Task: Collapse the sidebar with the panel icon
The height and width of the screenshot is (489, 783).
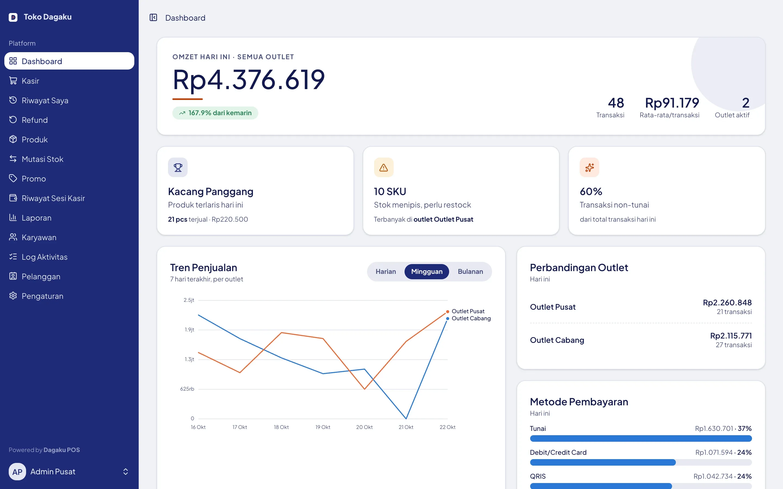Action: pyautogui.click(x=153, y=17)
